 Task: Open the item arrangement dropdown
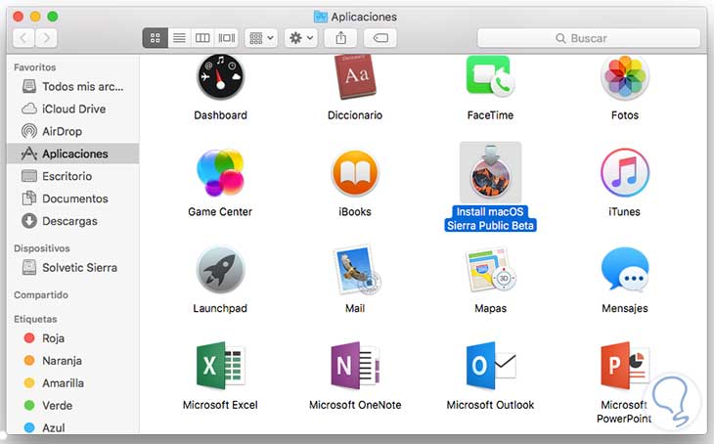[261, 38]
